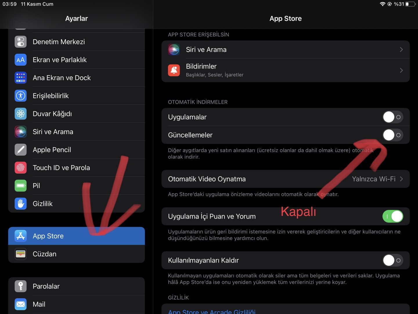Screen dimensions: 418x314
Task: Open Cüzdan settings
Action: coord(77,254)
